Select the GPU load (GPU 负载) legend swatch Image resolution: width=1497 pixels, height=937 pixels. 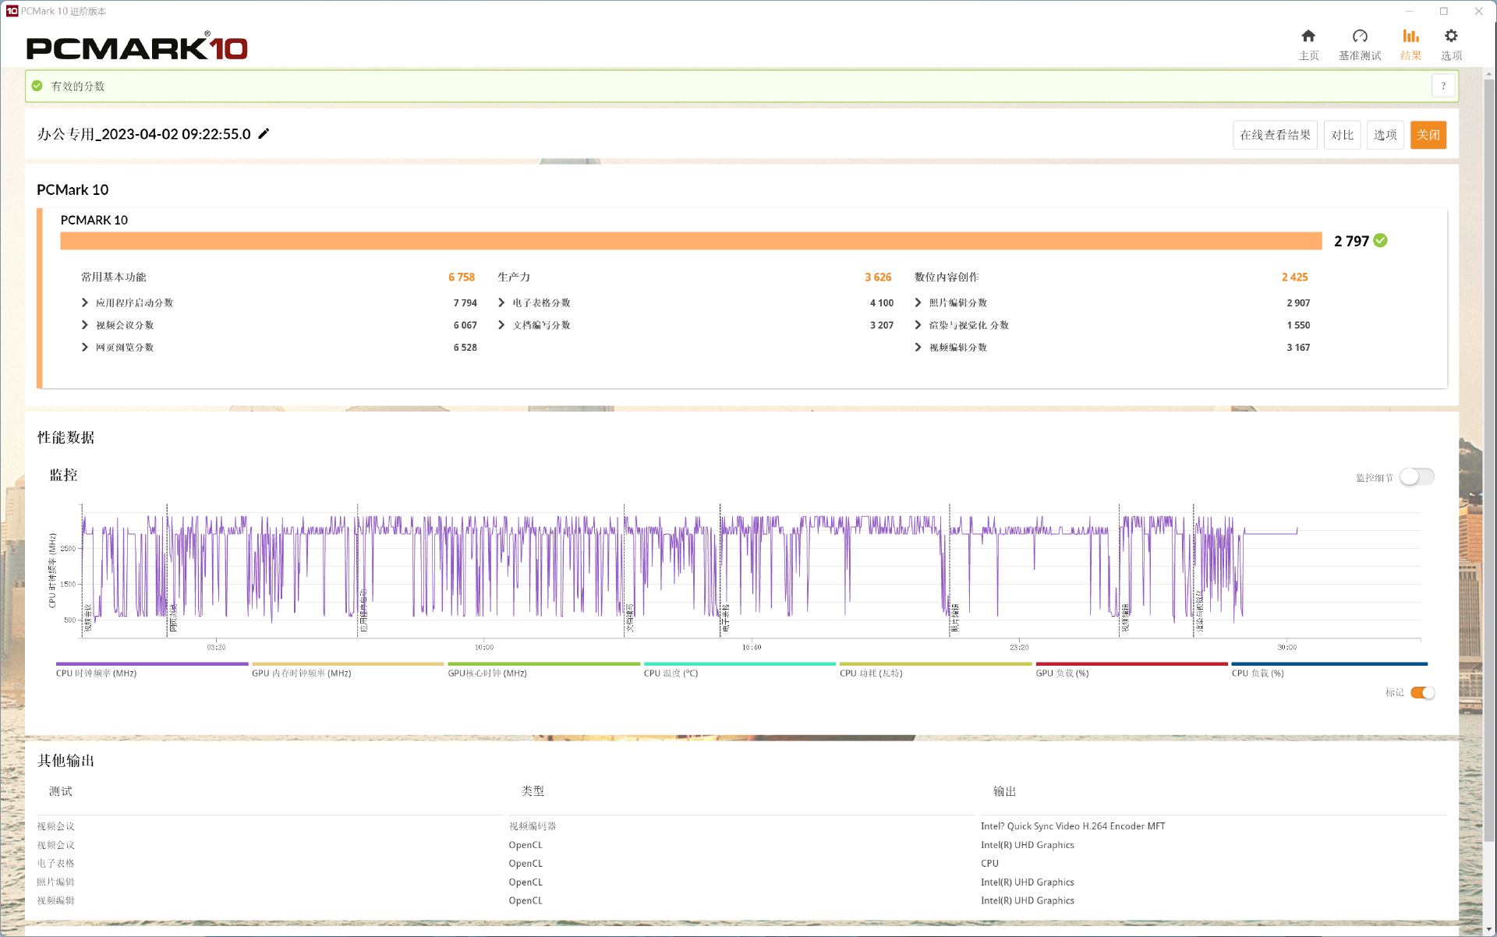[1131, 664]
